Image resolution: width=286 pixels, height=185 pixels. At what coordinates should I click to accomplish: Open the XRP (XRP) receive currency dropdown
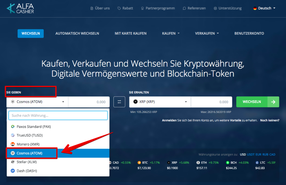(x=160, y=102)
